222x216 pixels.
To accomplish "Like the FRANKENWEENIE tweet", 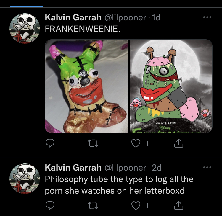I will point(136,143).
